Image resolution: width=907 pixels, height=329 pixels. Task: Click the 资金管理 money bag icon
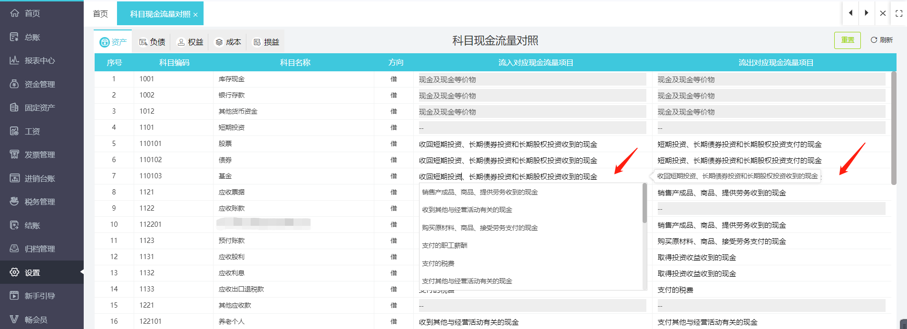click(14, 84)
